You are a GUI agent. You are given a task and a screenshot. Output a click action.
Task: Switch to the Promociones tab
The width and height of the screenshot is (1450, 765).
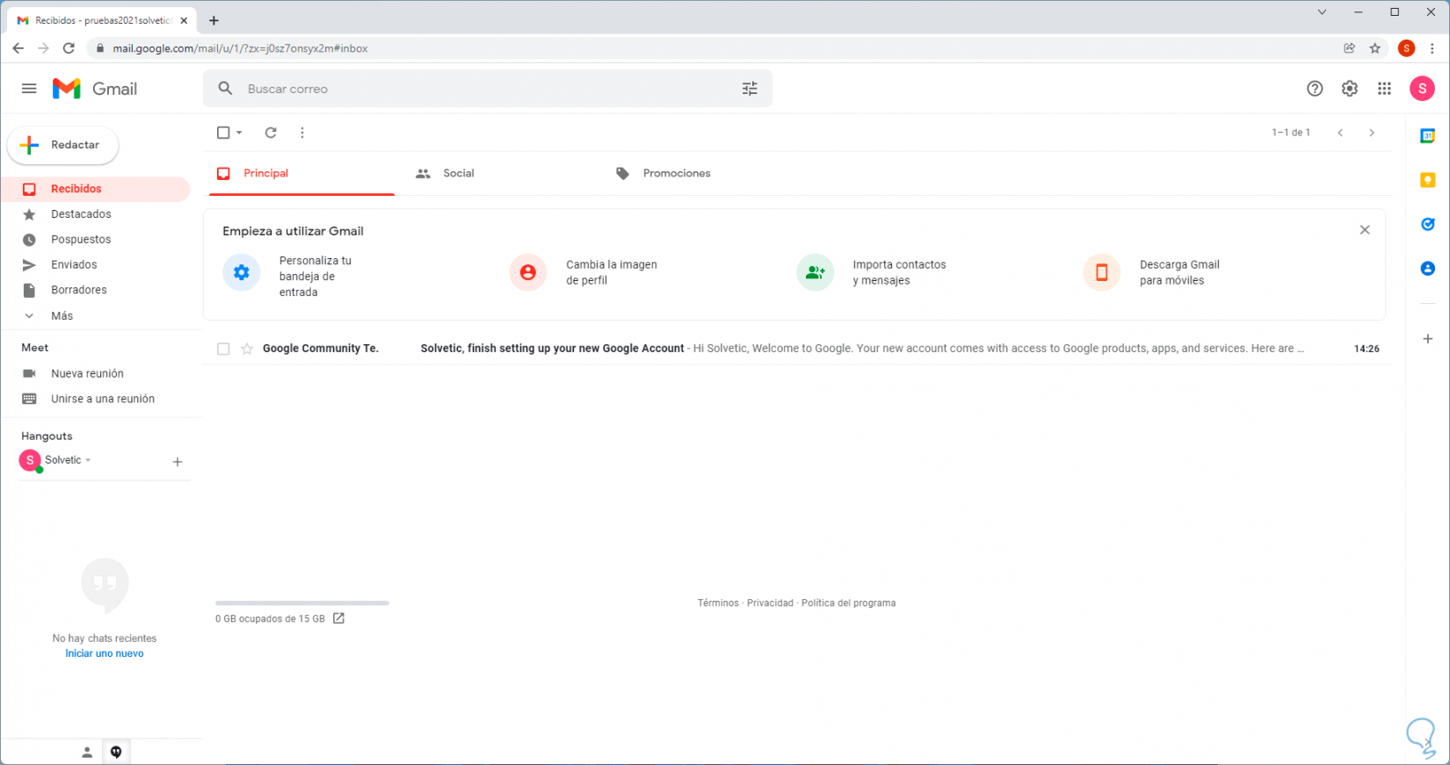(676, 174)
